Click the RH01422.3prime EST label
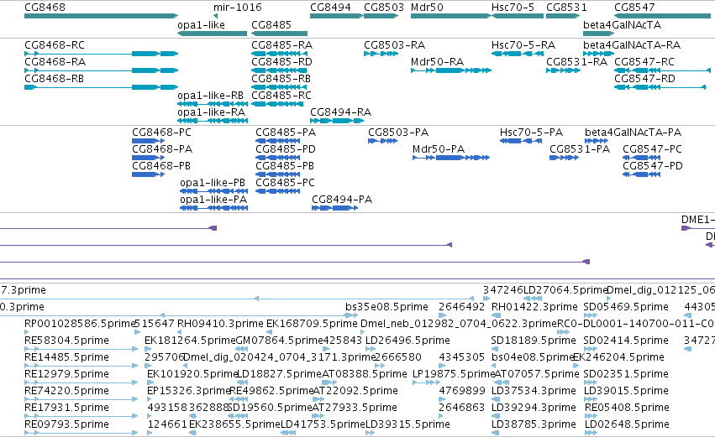Viewport: 715px width, 437px height. [x=534, y=307]
